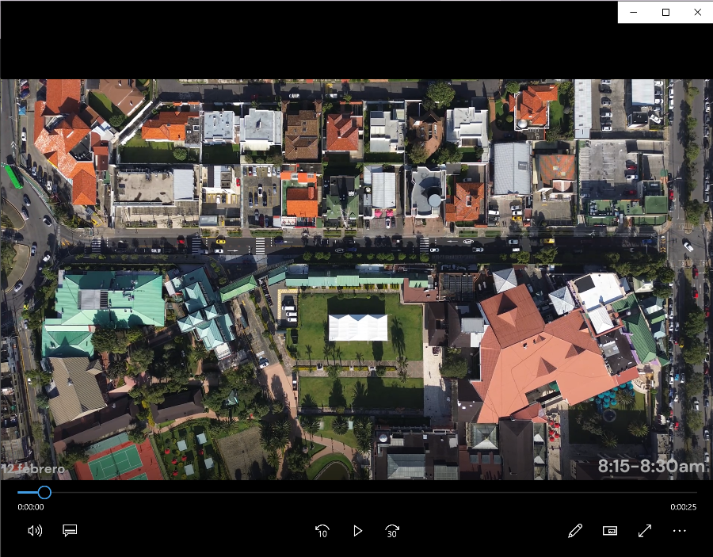713x557 pixels.
Task: Open the three-dot More options menu
Action: (x=679, y=531)
